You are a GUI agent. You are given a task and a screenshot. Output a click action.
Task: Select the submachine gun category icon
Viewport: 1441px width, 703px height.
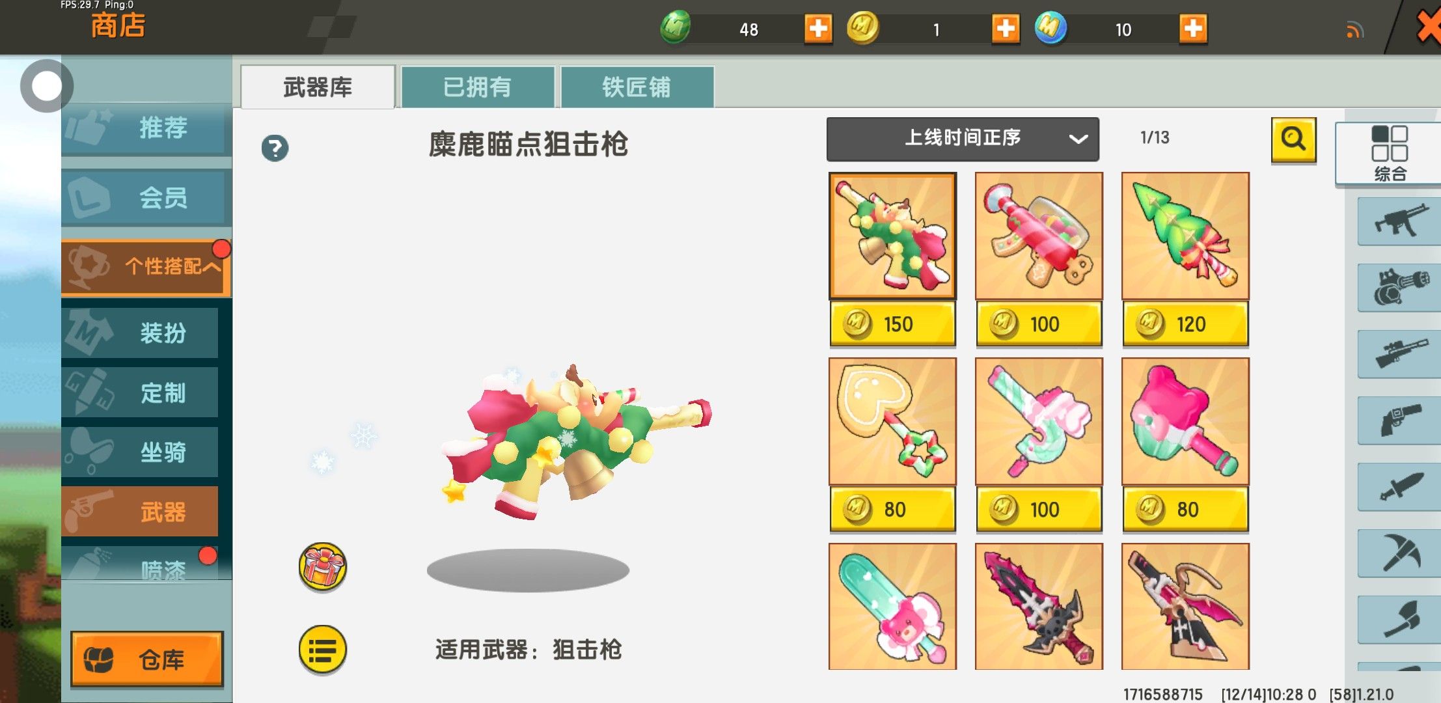[1399, 221]
